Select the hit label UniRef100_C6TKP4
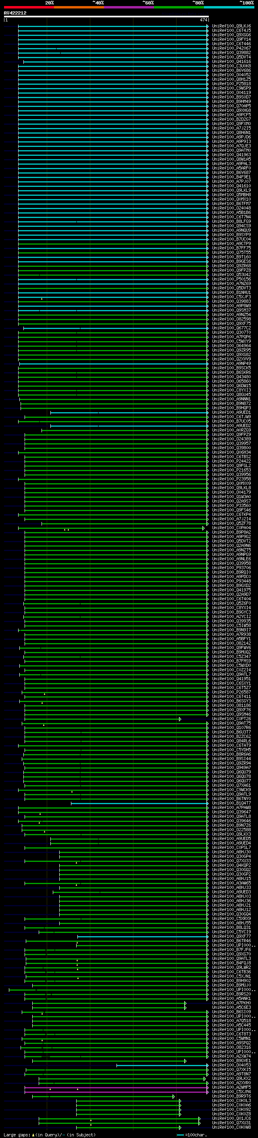This screenshot has width=258, height=1138. (231, 514)
